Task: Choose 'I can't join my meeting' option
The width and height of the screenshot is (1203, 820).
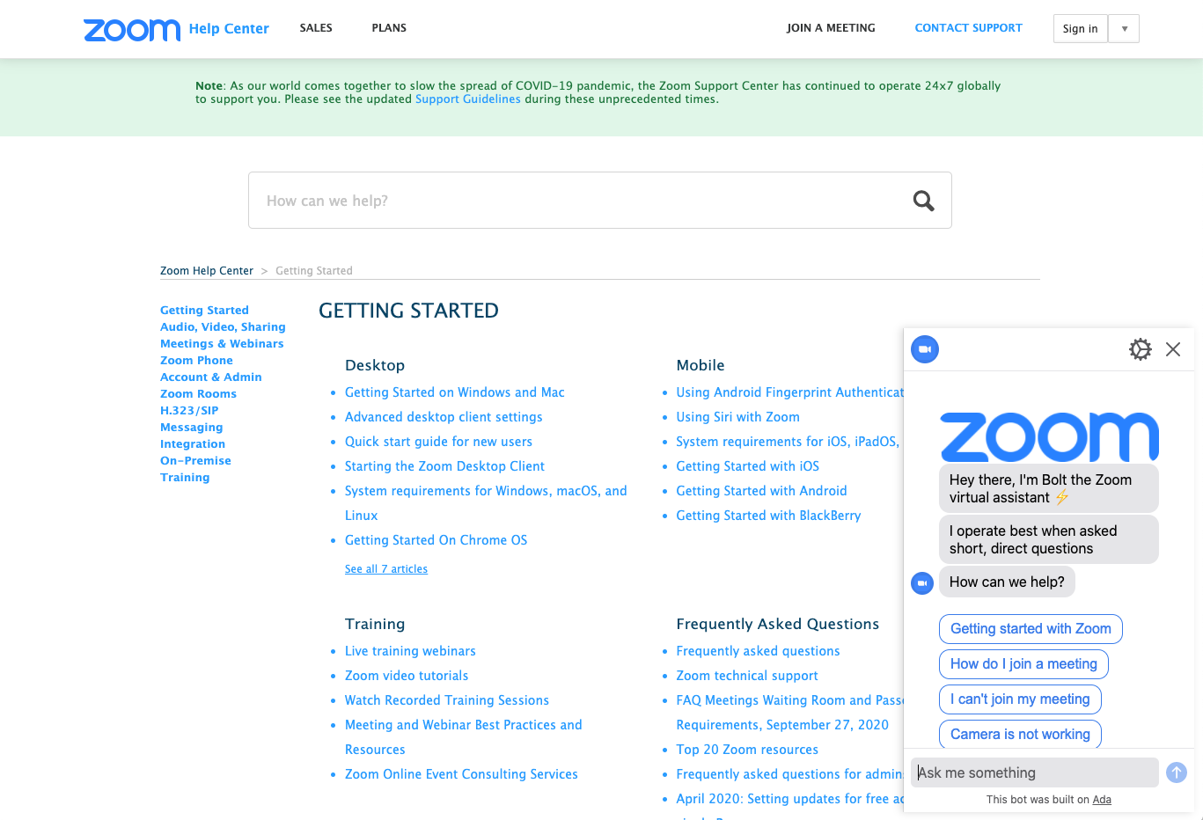Action: point(1020,699)
